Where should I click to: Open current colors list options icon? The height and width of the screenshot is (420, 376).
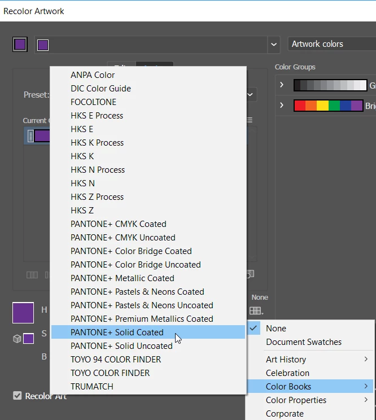pos(250,120)
